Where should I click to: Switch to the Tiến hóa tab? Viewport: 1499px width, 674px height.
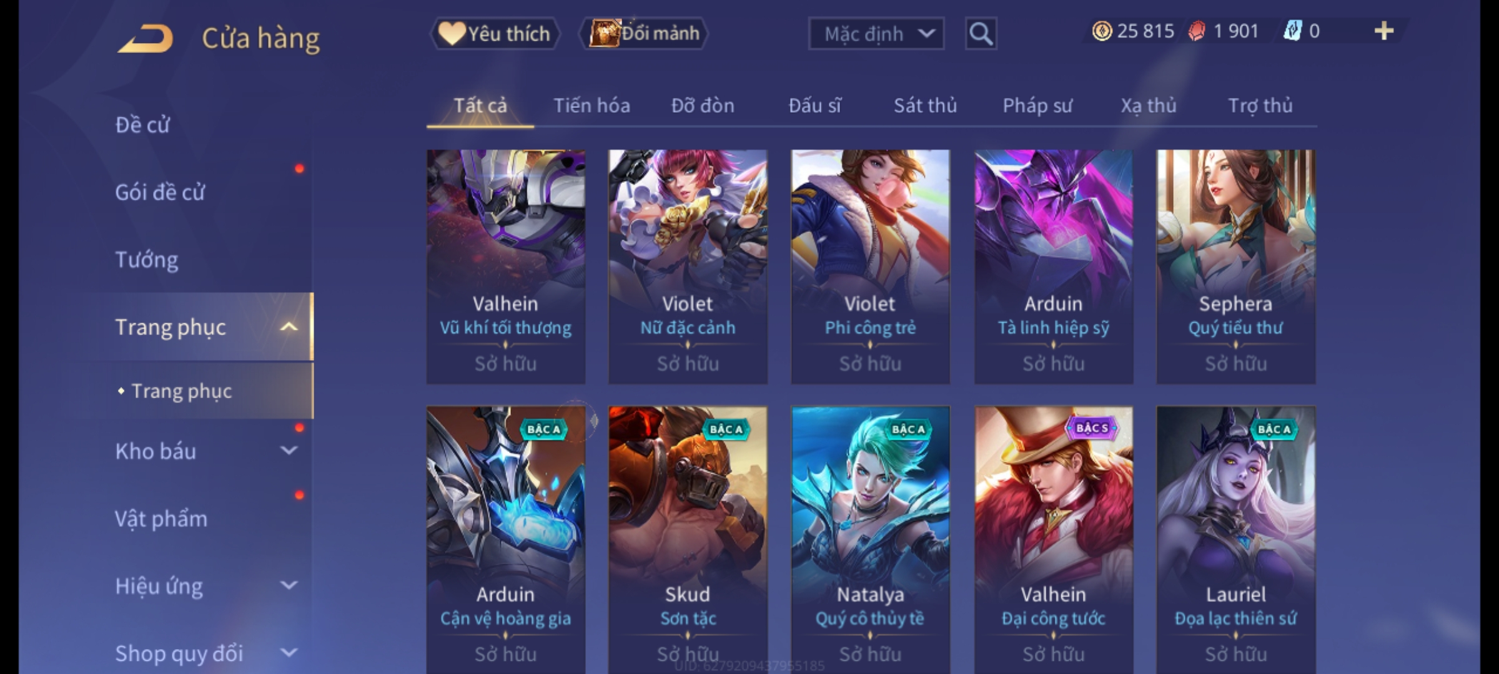(591, 106)
